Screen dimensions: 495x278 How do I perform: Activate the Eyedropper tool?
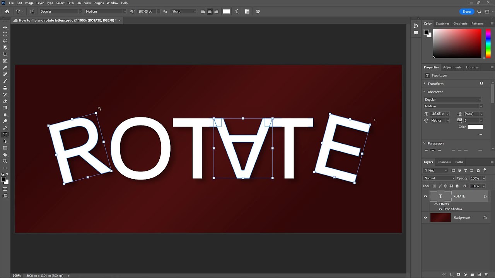point(5,68)
